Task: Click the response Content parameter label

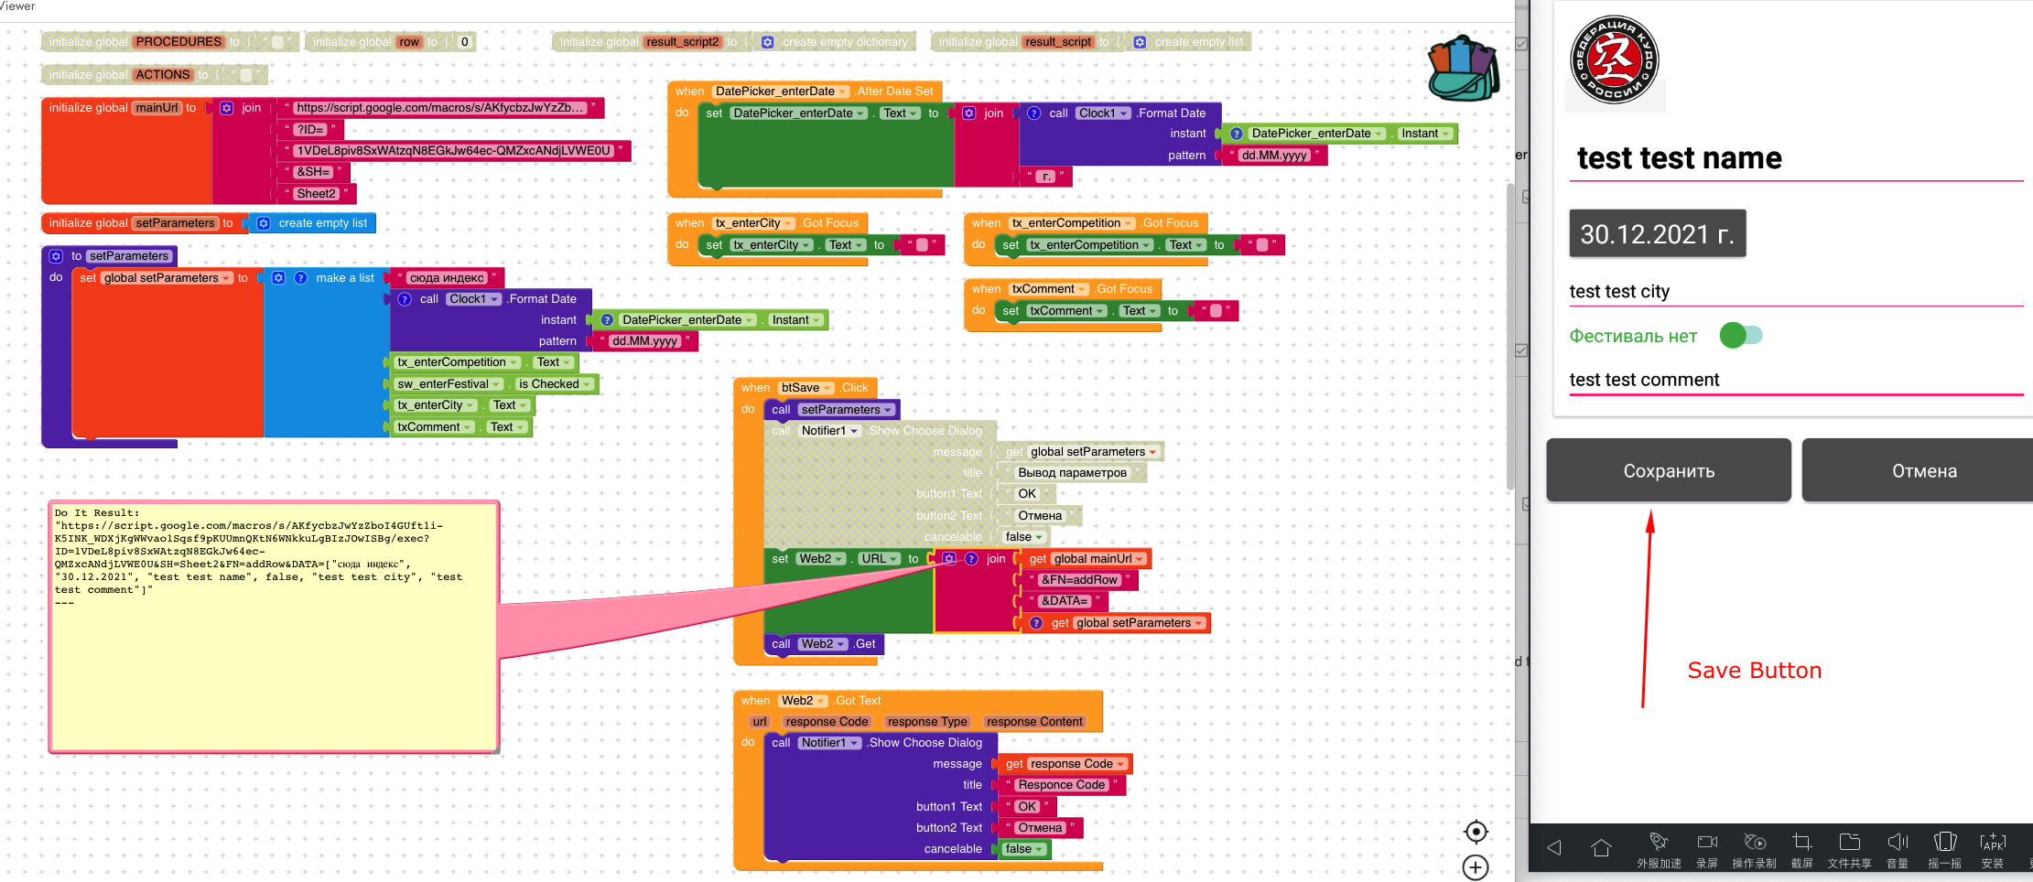Action: [1035, 722]
